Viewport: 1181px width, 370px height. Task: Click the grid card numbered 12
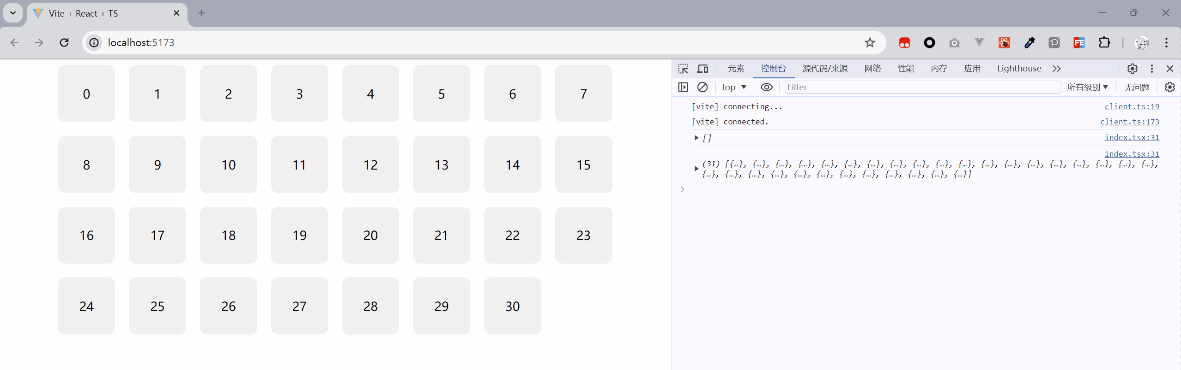tap(370, 164)
